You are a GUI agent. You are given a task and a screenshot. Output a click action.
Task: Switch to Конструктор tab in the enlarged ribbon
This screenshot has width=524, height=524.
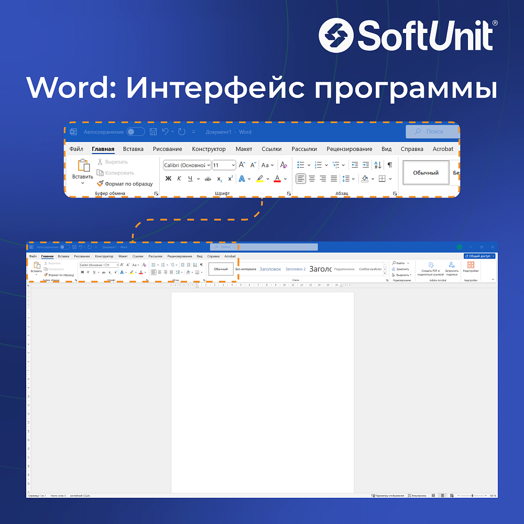(209, 149)
